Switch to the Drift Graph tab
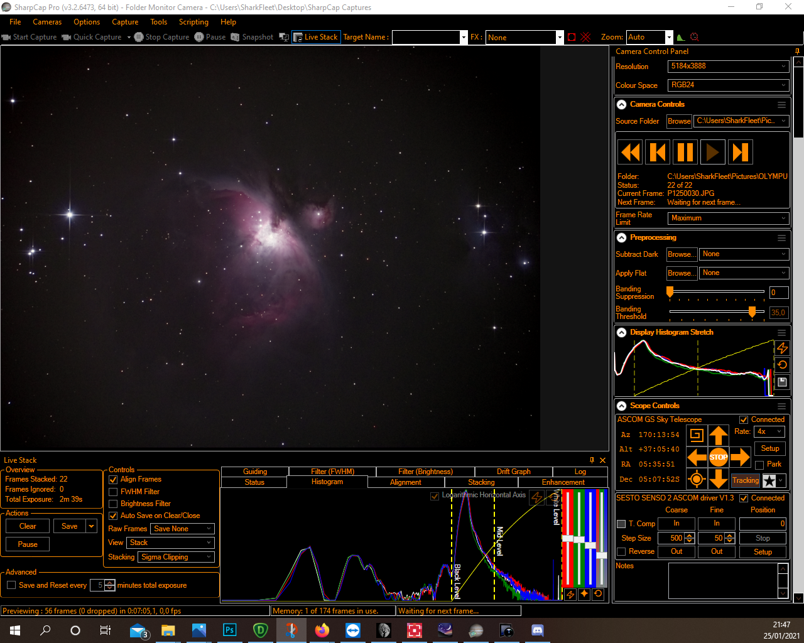804x643 pixels. pos(514,472)
